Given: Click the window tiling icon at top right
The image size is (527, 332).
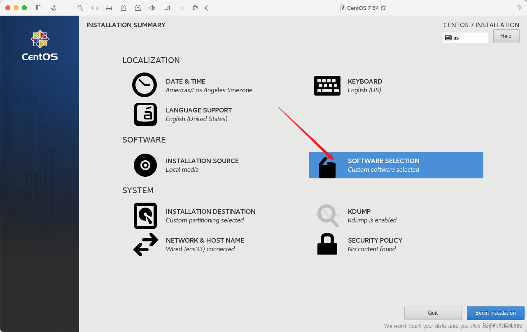Looking at the screenshot, I should click(x=518, y=8).
